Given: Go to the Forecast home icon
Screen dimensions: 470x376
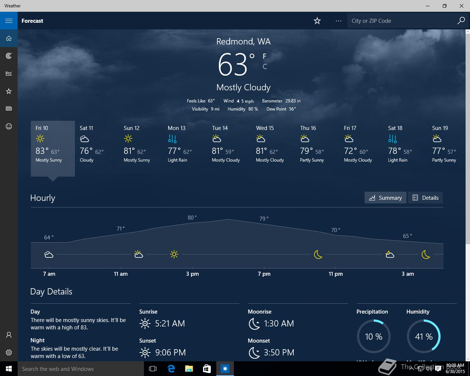Looking at the screenshot, I should 9,38.
